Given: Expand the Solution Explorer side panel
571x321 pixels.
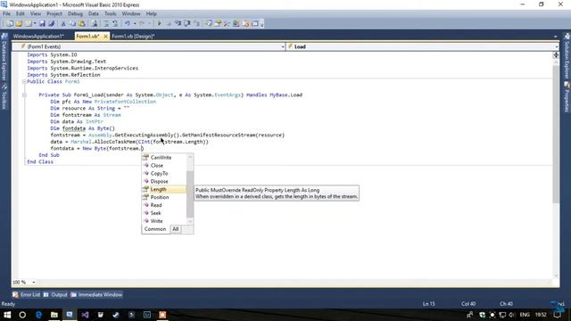Looking at the screenshot, I should click(x=567, y=56).
